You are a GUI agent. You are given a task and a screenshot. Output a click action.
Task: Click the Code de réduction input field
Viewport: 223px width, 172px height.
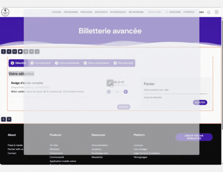[175, 97]
